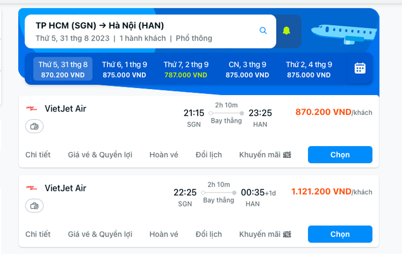This screenshot has width=402, height=254.
Task: Click the search magnifier icon
Action: (x=263, y=31)
